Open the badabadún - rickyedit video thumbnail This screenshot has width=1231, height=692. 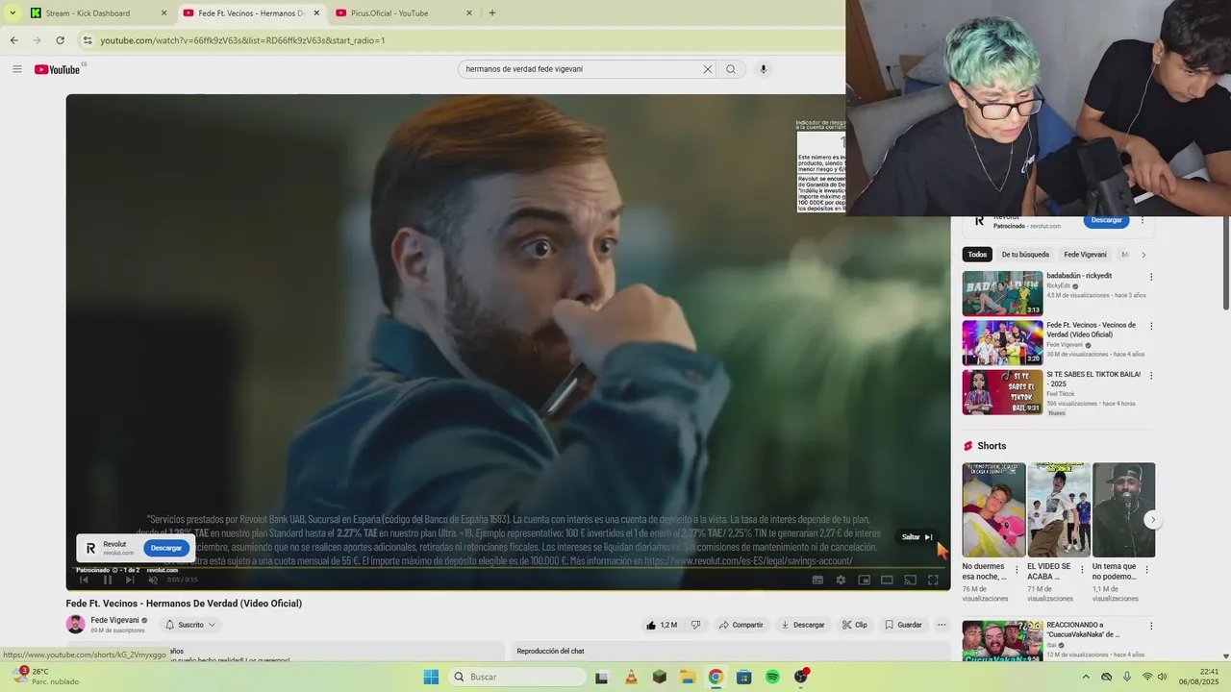[1002, 293]
